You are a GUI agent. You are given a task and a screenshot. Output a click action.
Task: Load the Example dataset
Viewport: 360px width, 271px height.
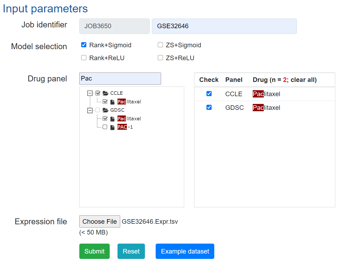185,251
